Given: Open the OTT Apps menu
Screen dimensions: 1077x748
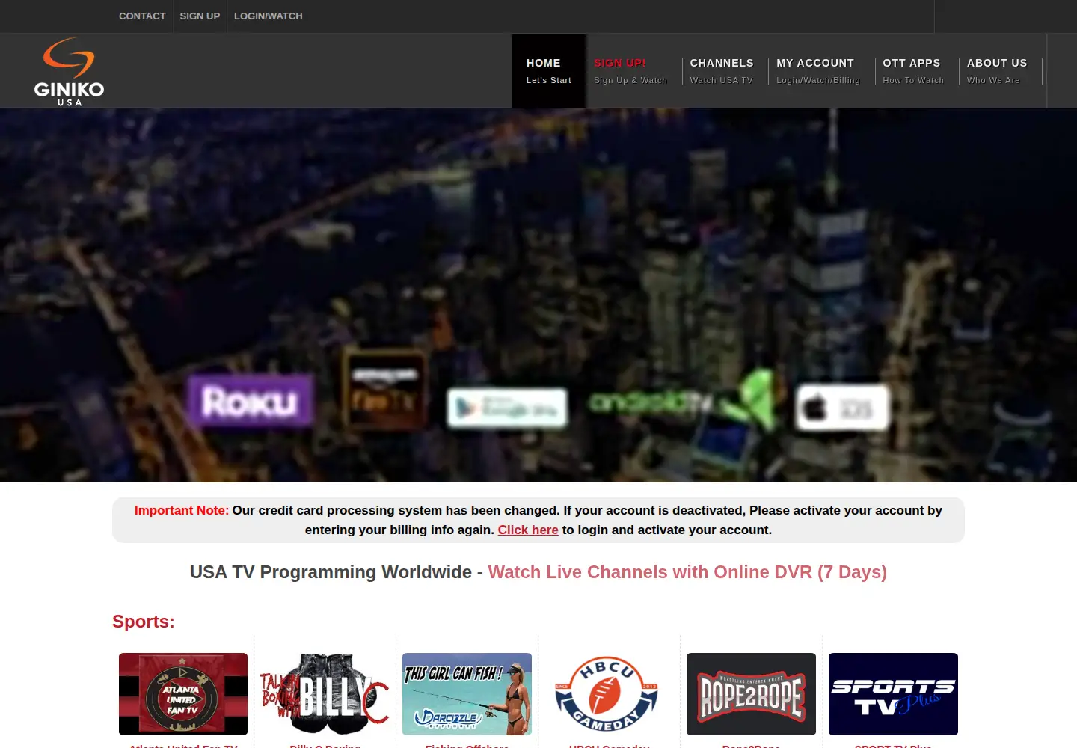Looking at the screenshot, I should pyautogui.click(x=913, y=71).
